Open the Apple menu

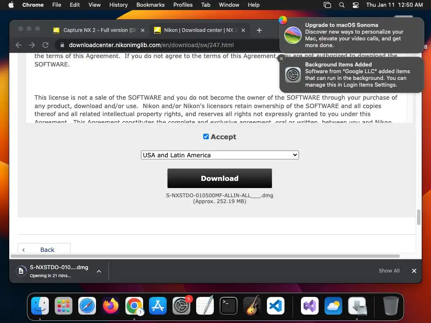coord(11,5)
